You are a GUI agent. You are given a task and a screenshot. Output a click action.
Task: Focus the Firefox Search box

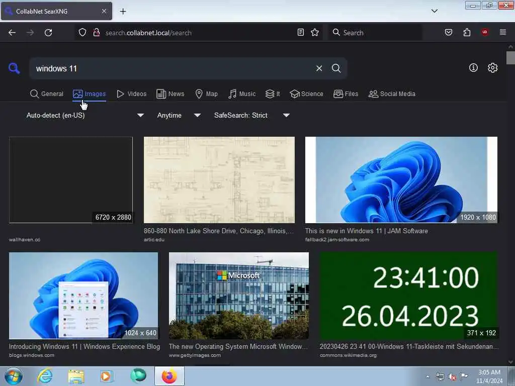click(x=375, y=33)
